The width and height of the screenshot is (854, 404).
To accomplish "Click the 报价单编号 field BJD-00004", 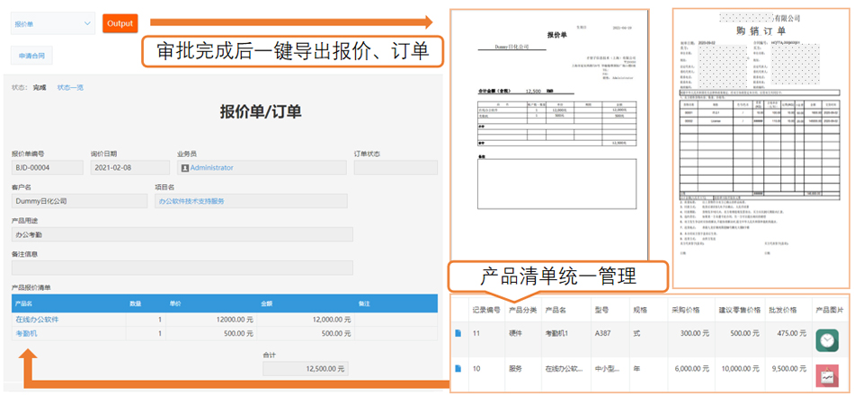I will click(45, 168).
